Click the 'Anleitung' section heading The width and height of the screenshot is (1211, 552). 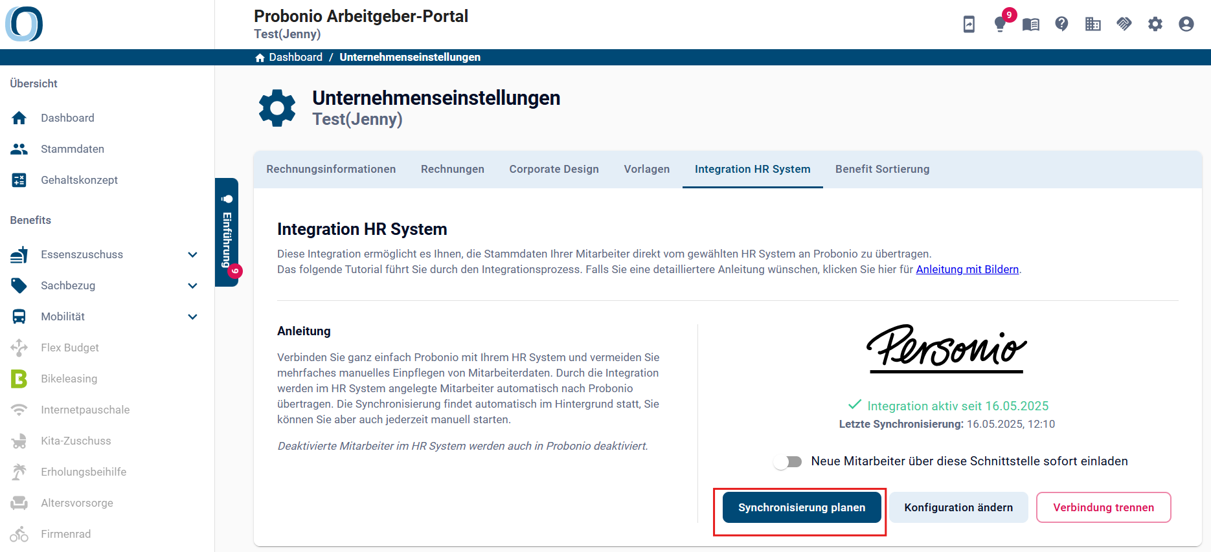point(304,331)
